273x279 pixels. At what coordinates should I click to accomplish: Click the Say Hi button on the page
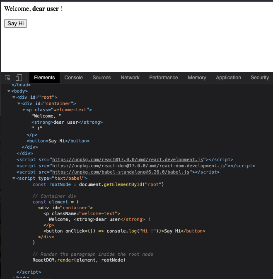(15, 24)
